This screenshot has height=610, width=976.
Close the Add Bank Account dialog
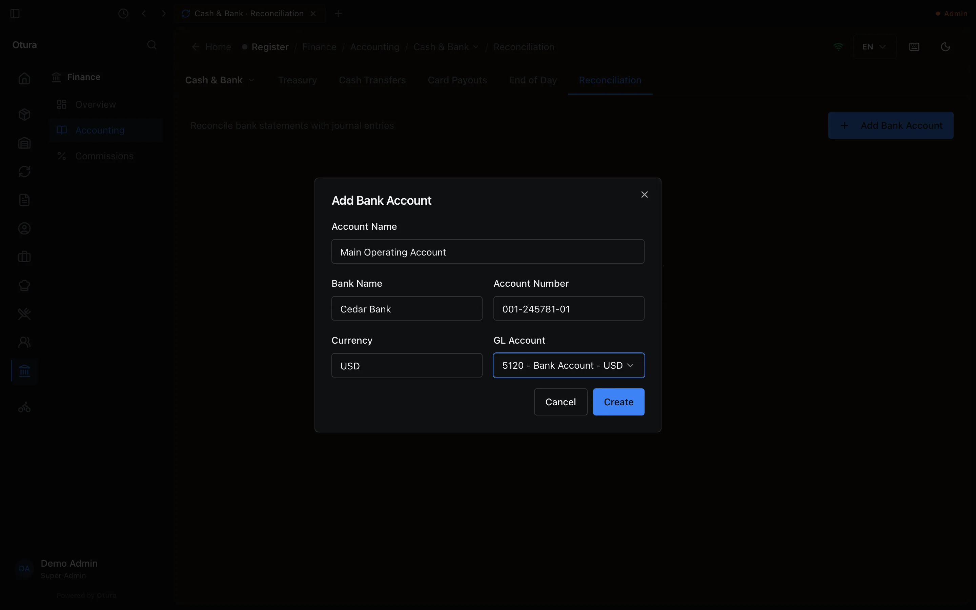pos(644,195)
